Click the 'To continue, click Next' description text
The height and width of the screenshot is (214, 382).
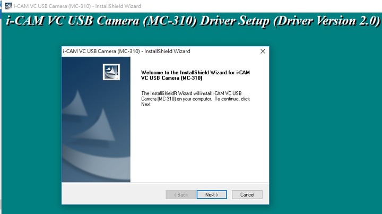[x=196, y=99]
